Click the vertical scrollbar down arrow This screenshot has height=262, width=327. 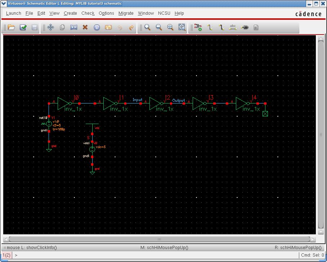click(321, 231)
